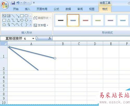
Task: Apply the blue line shape style
Action: (73, 20)
